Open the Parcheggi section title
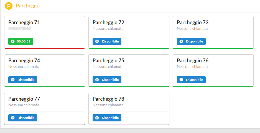 pyautogui.click(x=27, y=6)
